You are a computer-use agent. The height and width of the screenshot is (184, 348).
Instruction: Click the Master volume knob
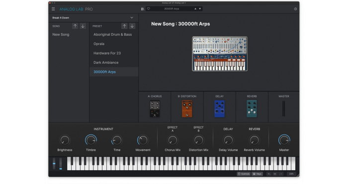tap(284, 140)
